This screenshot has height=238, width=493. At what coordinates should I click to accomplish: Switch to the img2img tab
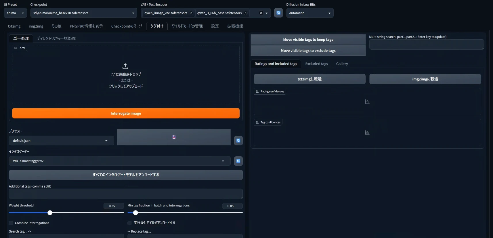click(x=36, y=26)
